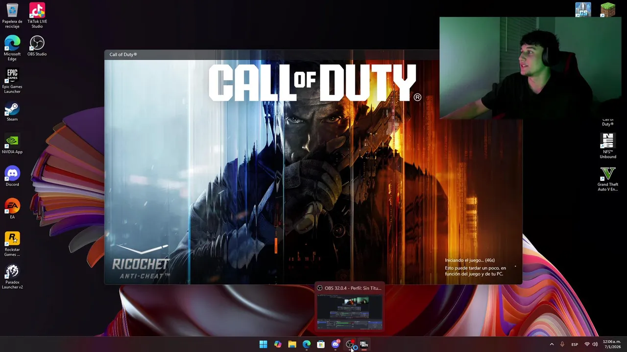The height and width of the screenshot is (352, 627).
Task: Open the ESP input language switcher
Action: (x=575, y=344)
